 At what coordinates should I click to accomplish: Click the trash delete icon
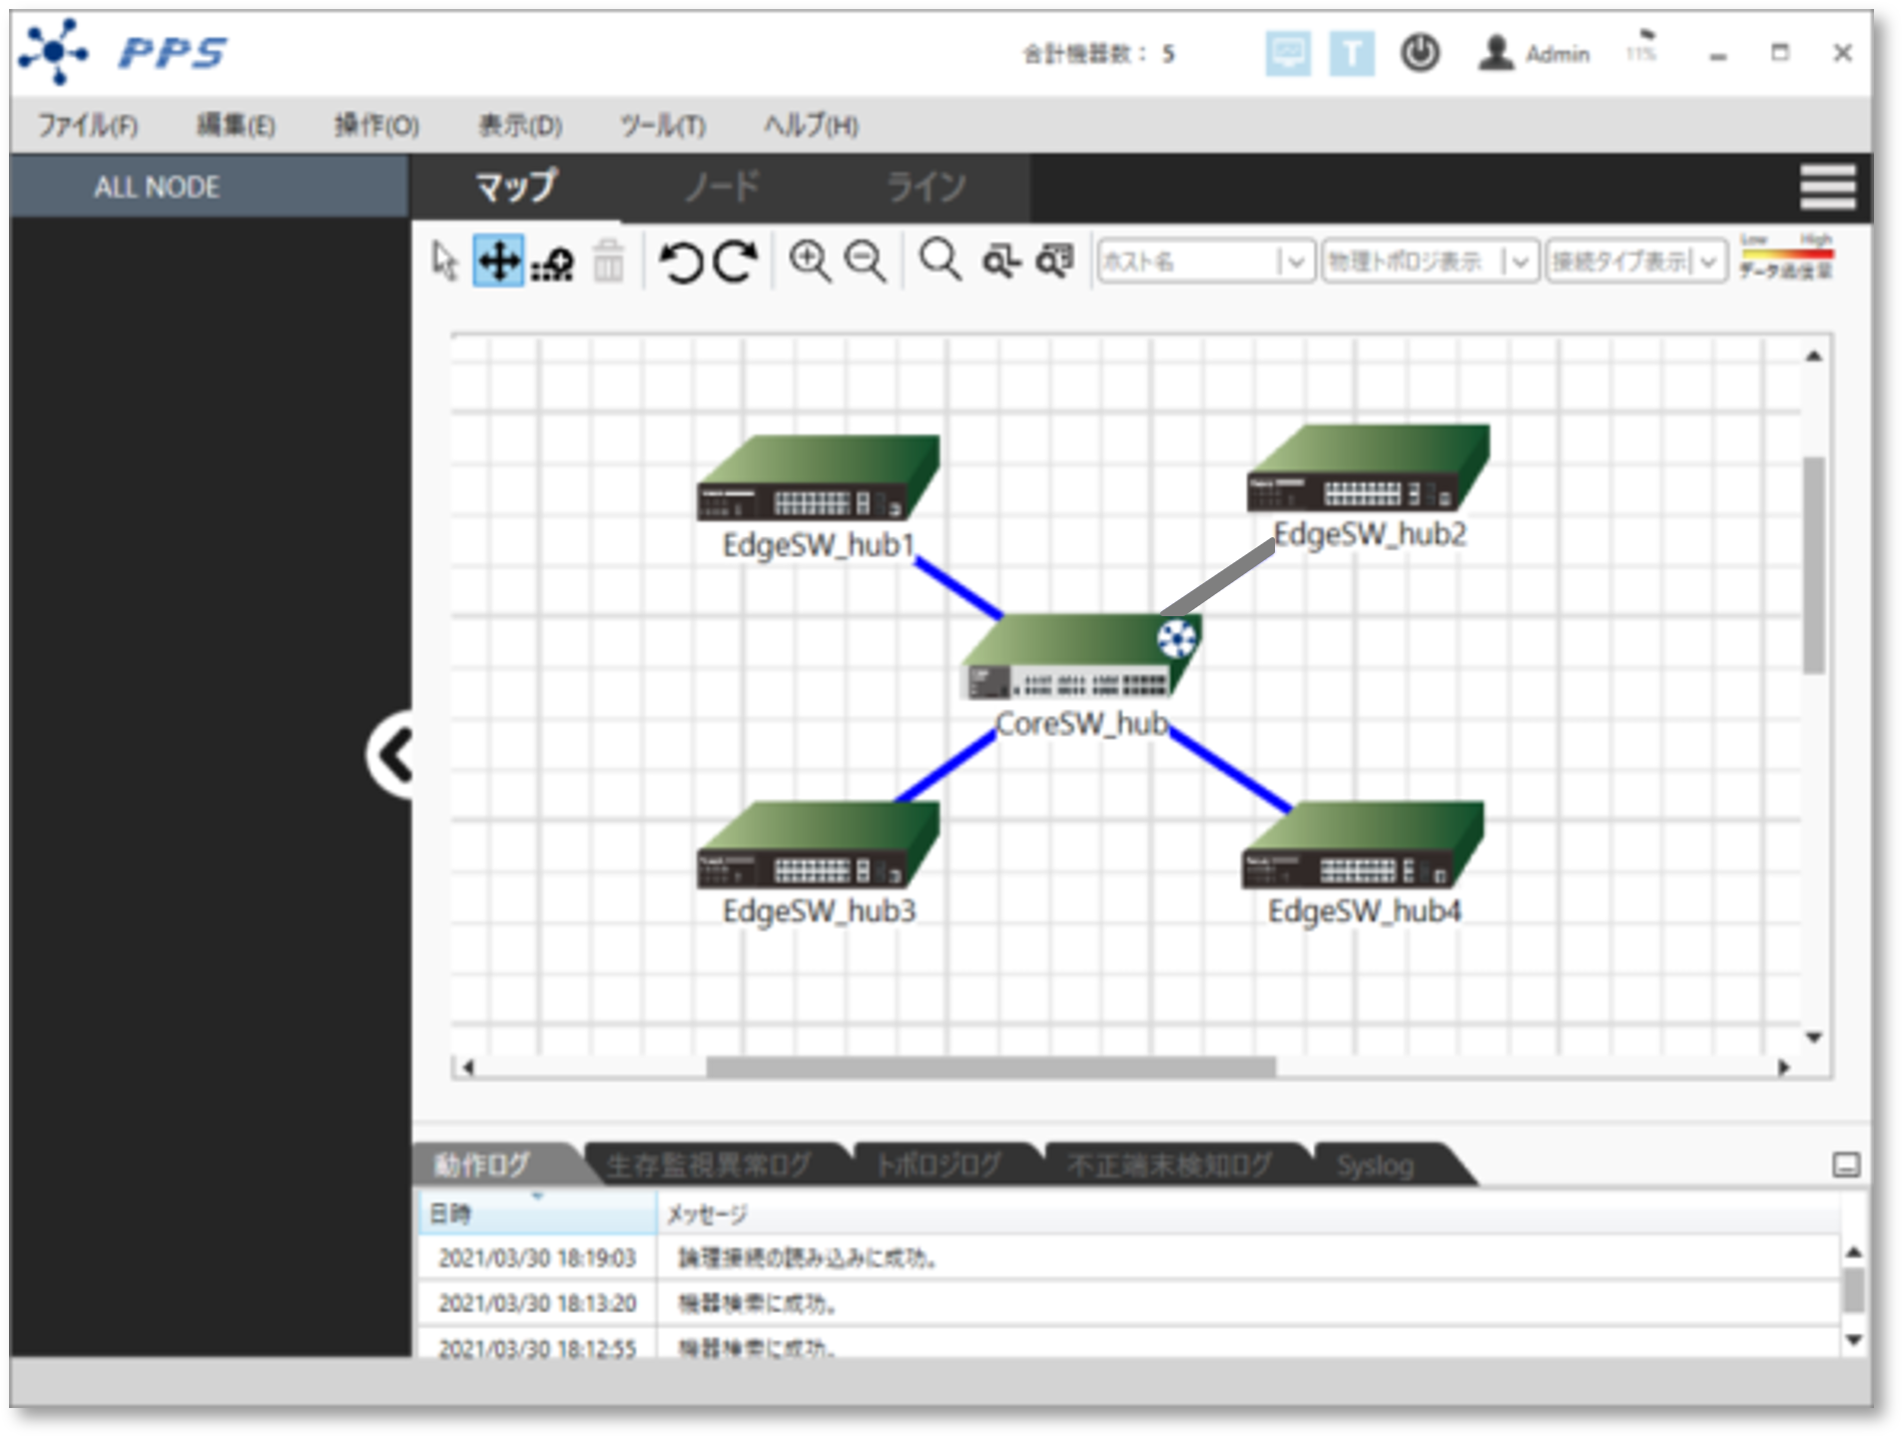pyautogui.click(x=608, y=262)
